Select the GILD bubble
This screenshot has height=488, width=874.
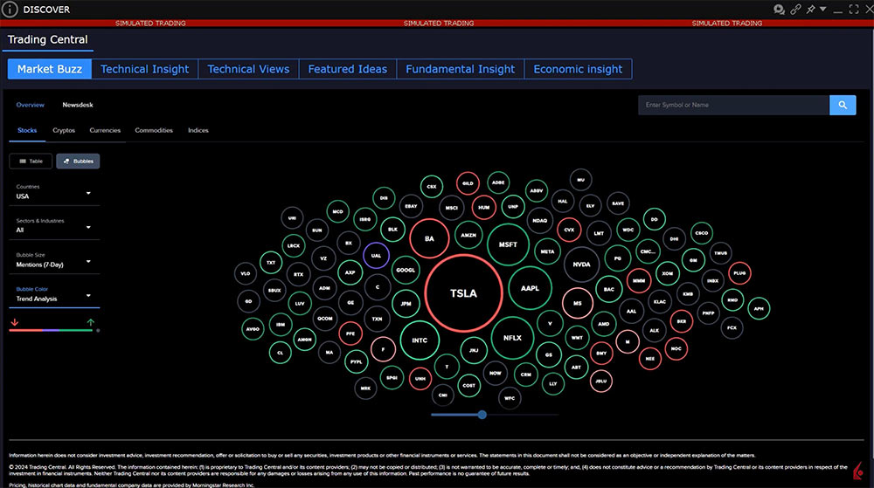[468, 183]
